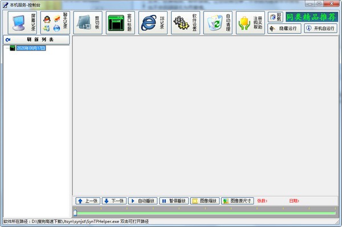Click the green 同类精品推荐 banner
This screenshot has width=342, height=227.
click(311, 17)
